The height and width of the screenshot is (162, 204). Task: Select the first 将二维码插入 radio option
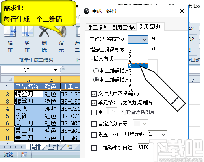(x=96, y=71)
